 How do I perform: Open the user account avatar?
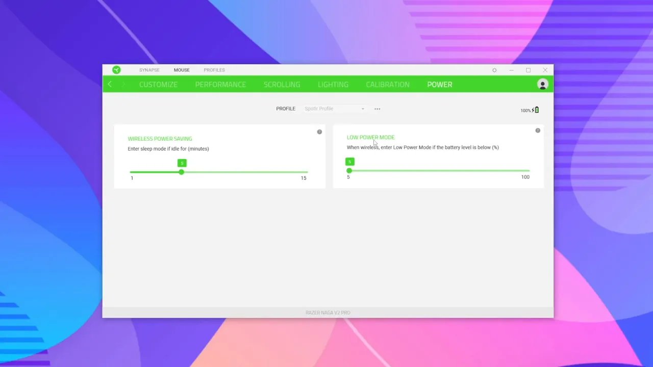click(x=542, y=85)
